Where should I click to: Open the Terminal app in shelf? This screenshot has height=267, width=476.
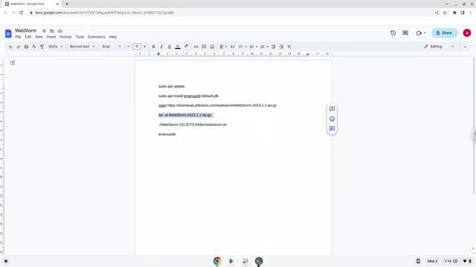point(259,261)
